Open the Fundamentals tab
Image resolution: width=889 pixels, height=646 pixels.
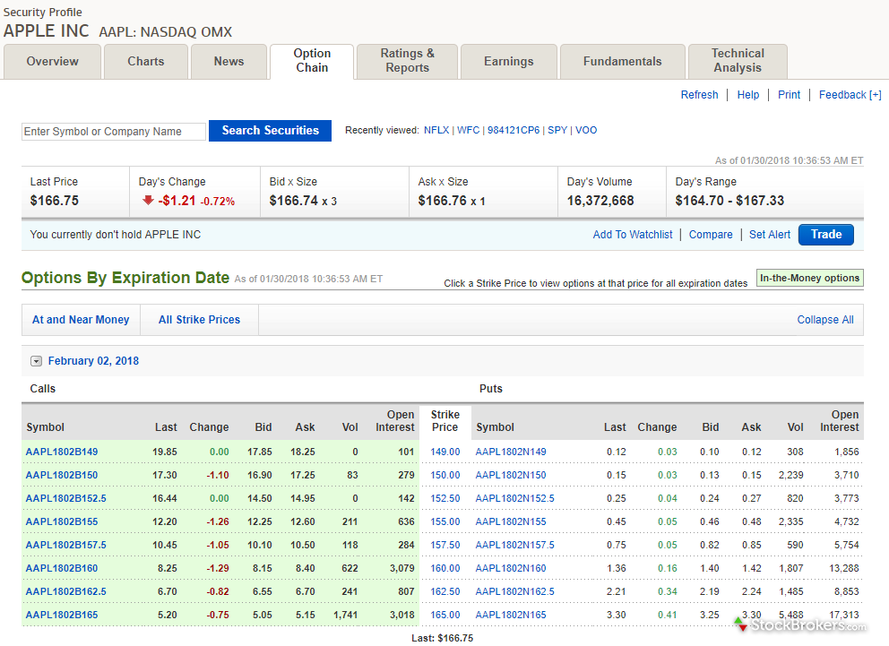(x=623, y=61)
